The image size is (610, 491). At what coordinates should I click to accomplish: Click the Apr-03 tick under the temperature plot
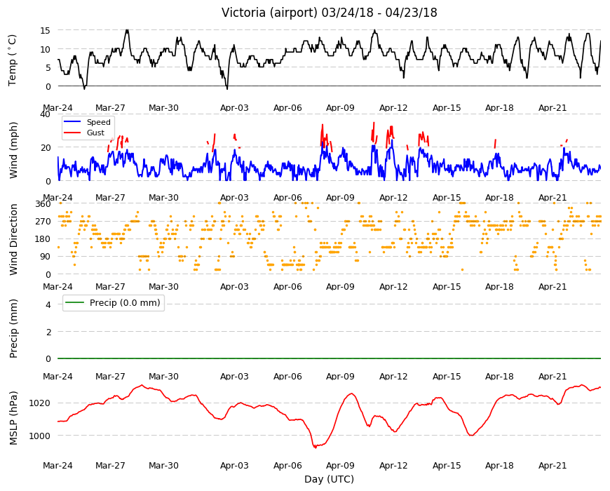(234, 108)
